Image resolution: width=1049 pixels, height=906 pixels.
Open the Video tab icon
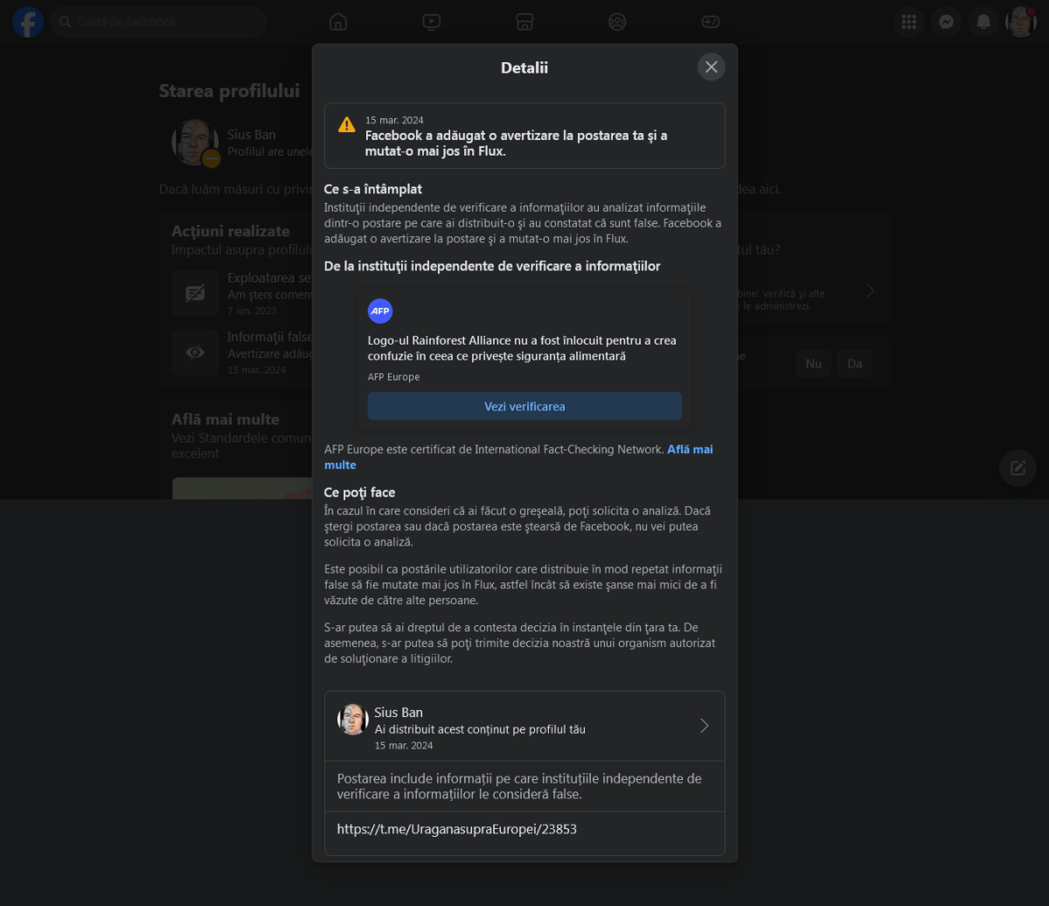(431, 22)
